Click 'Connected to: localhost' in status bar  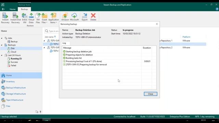click(x=125, y=117)
